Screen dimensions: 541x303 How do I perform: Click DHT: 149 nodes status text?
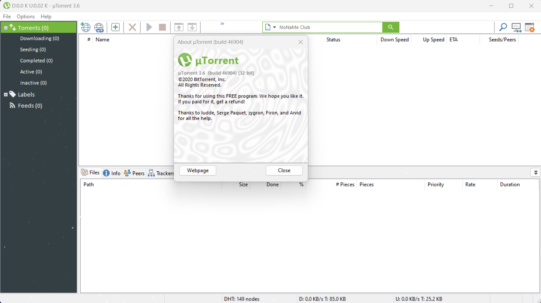[x=242, y=299]
